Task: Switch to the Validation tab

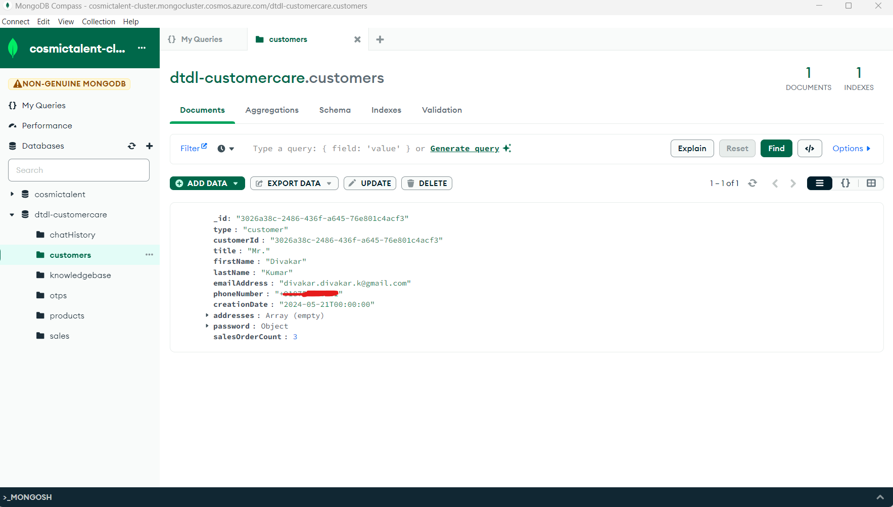Action: tap(442, 110)
